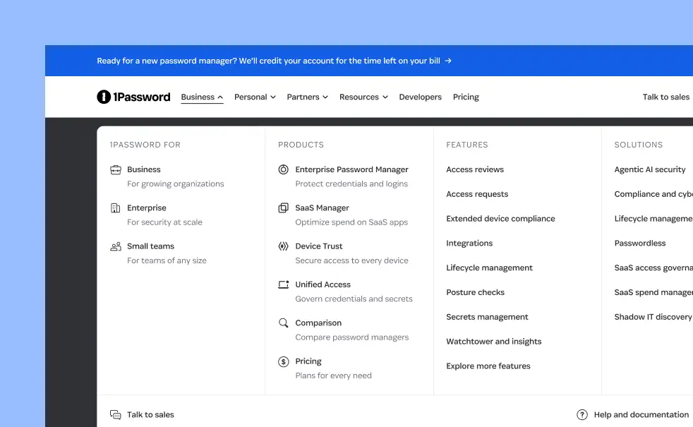
Task: Click 'Govern credentials and secrets' subtitle
Action: [354, 299]
